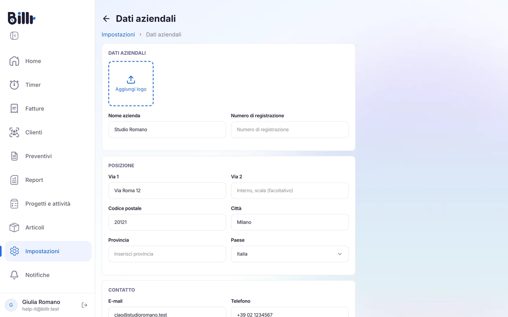The height and width of the screenshot is (317, 508).
Task: Click the Preventivi document icon
Action: (14, 156)
